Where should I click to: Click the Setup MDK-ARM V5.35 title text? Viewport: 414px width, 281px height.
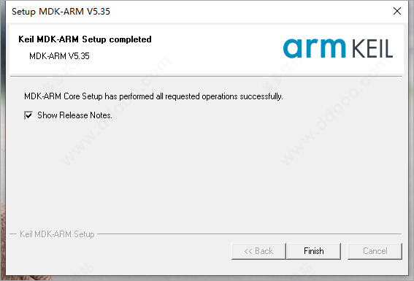[x=61, y=12]
